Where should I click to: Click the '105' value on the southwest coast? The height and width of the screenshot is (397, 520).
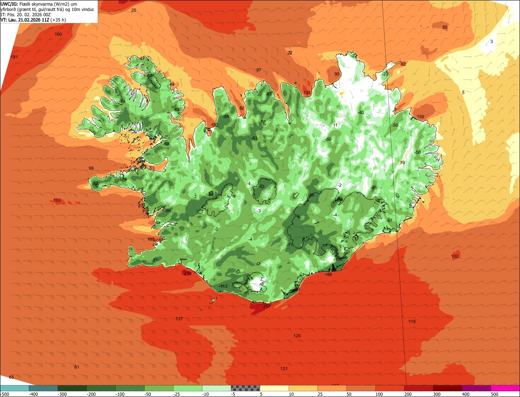(x=151, y=239)
